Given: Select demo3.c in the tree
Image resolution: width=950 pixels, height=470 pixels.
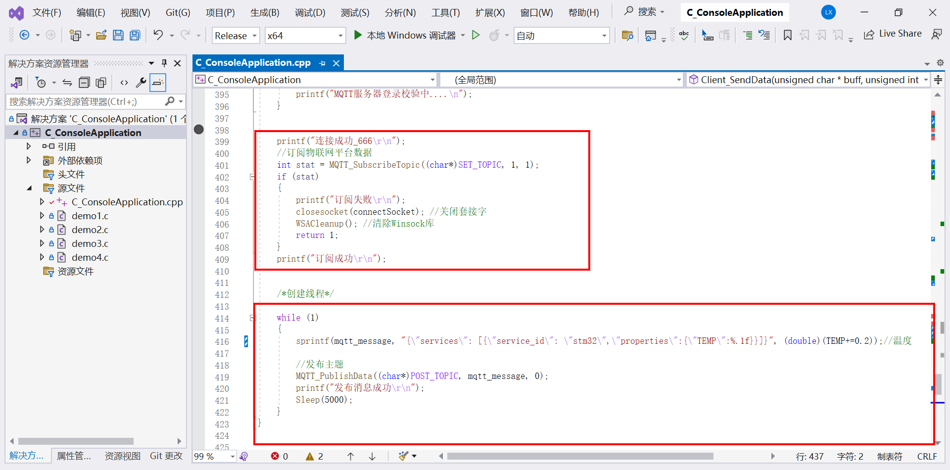Looking at the screenshot, I should click(90, 243).
